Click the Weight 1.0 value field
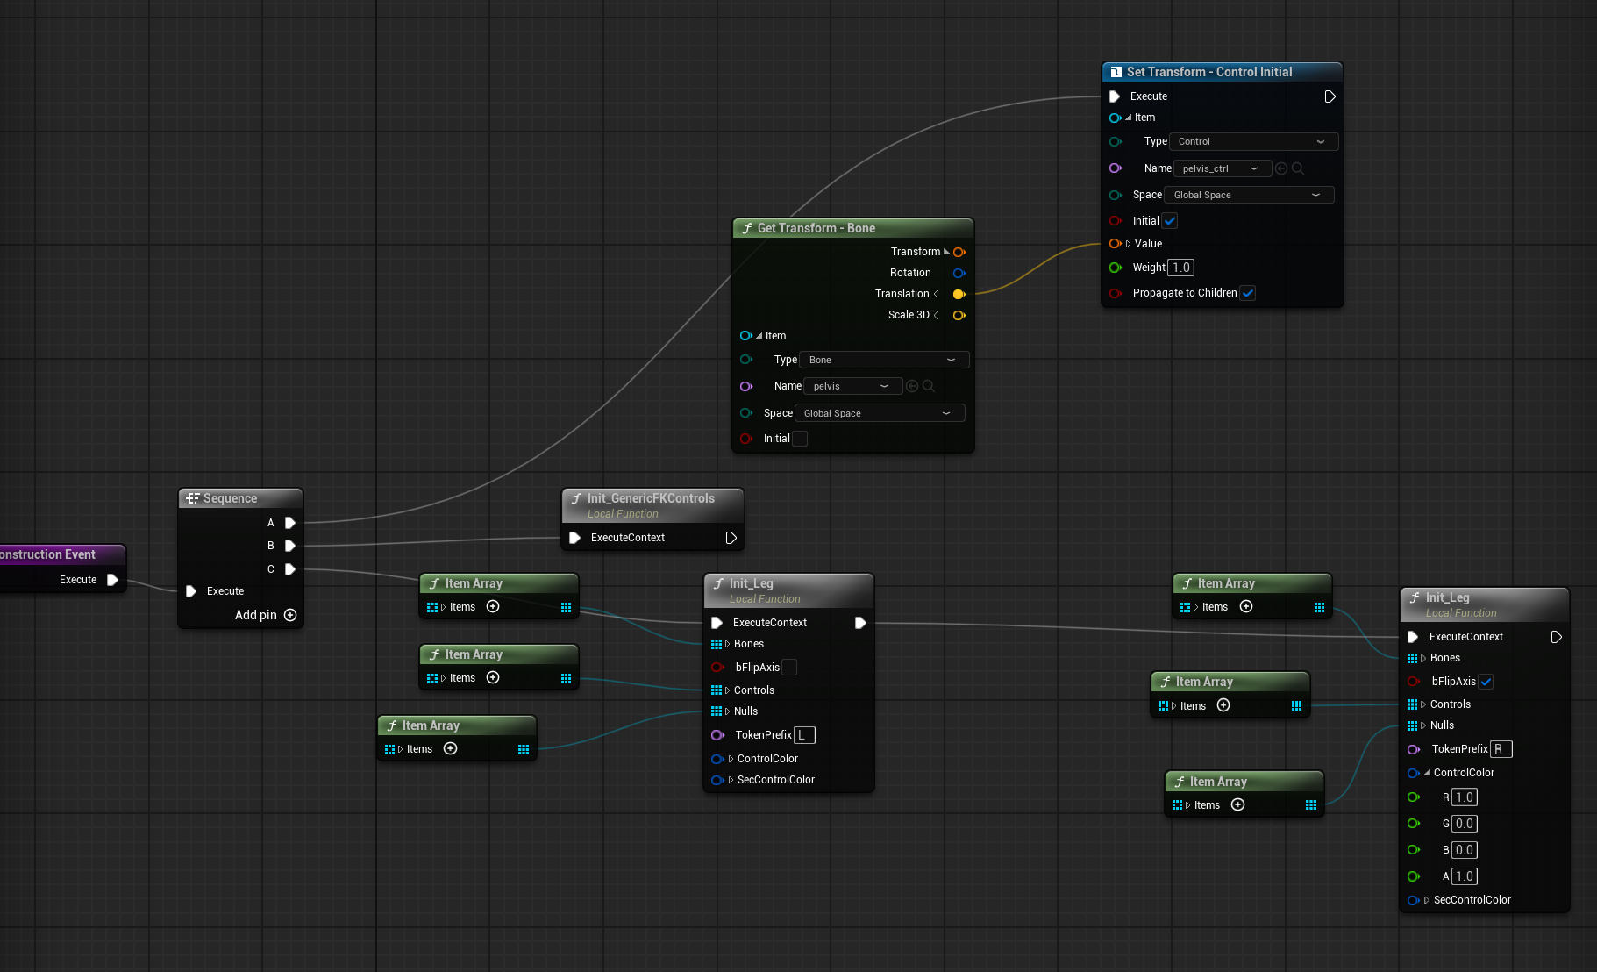This screenshot has width=1597, height=972. (1181, 268)
